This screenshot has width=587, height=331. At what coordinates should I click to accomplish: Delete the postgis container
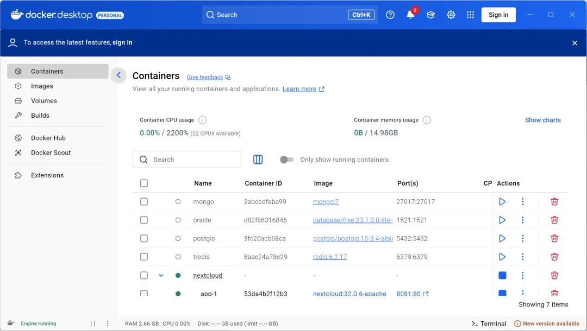tap(554, 238)
